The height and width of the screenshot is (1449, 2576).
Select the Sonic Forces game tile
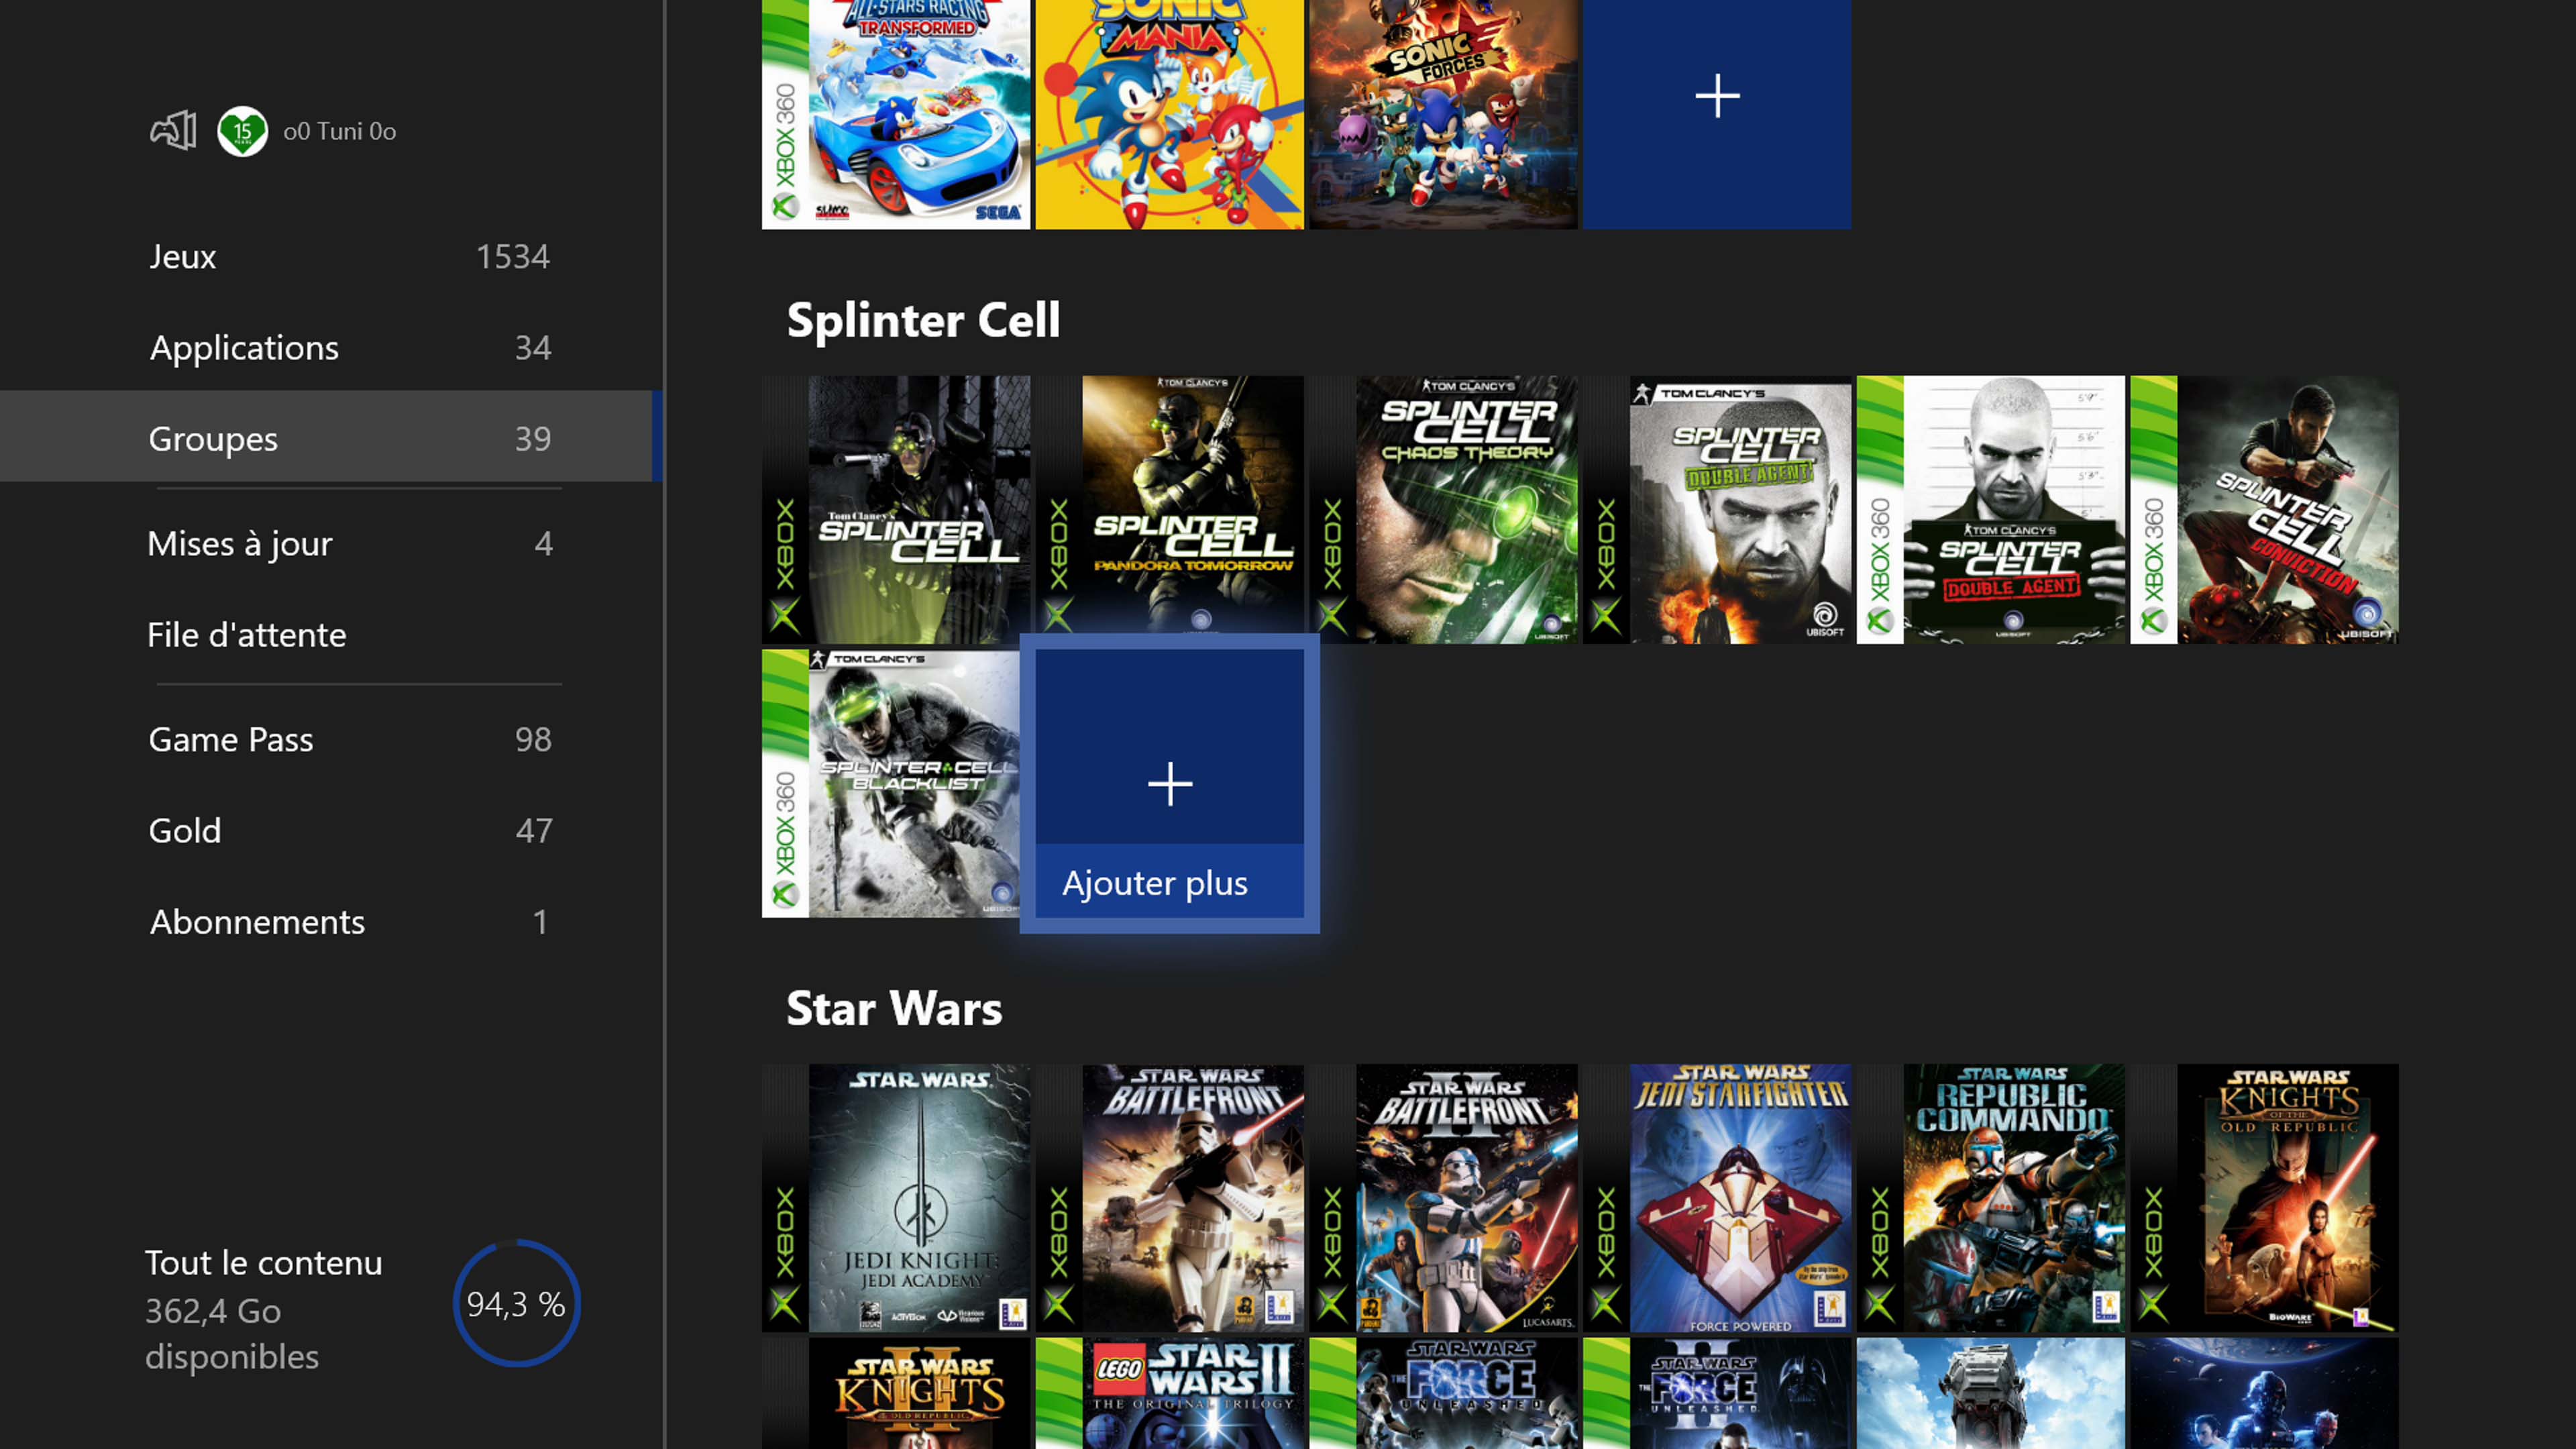[x=1443, y=114]
